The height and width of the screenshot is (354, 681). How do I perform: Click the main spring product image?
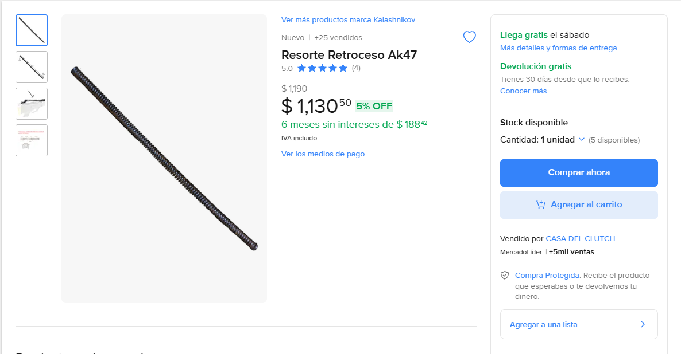coord(164,159)
